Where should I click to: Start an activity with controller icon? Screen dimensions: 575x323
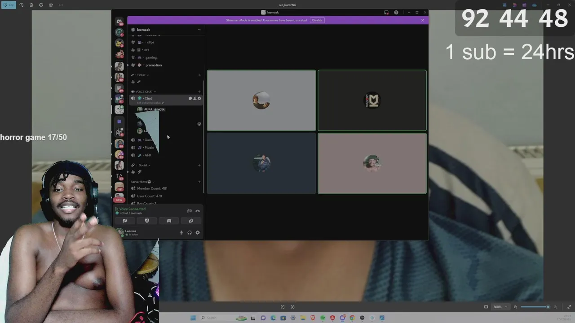(x=169, y=221)
